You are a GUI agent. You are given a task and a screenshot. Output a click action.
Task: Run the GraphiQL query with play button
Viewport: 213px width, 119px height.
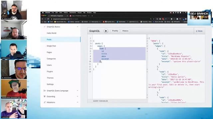tap(106, 31)
